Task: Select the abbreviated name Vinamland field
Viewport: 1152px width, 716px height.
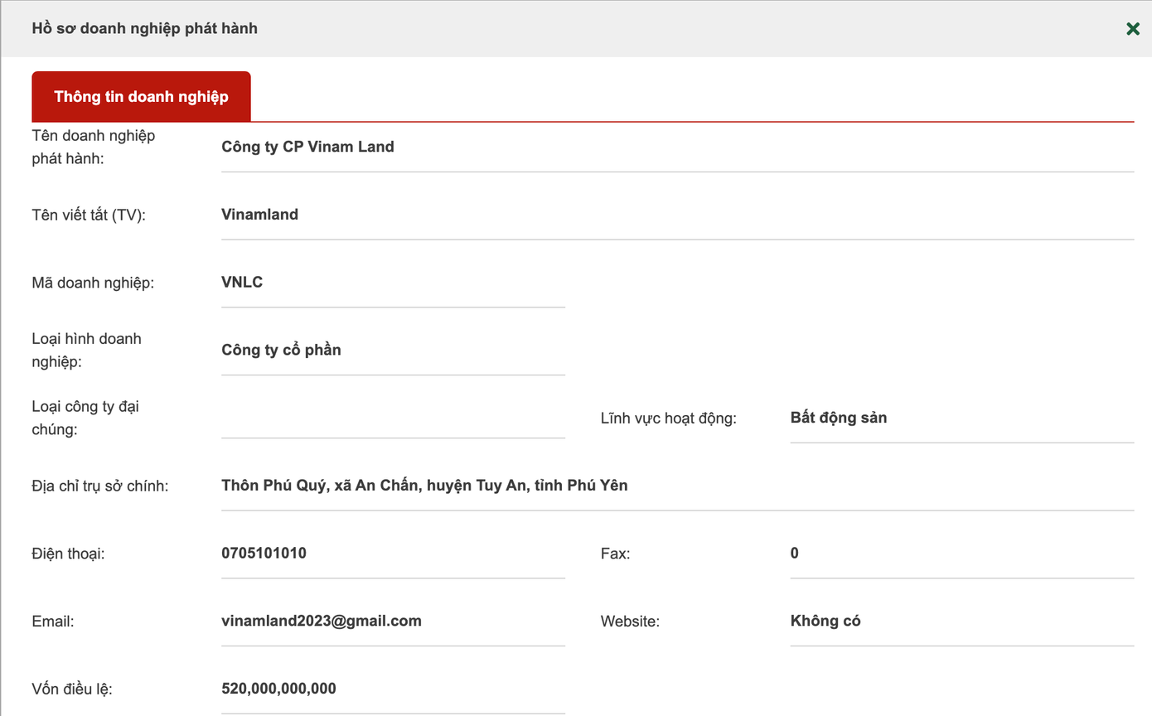Action: 259,215
